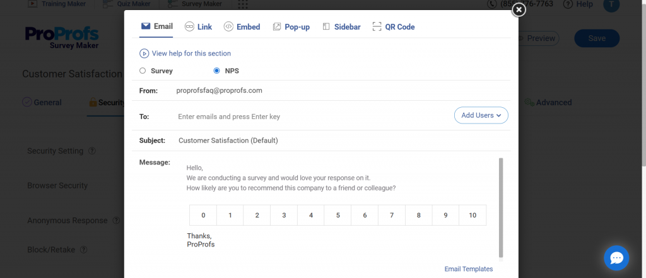Click the Preview button in background page
646x278 pixels.
537,38
